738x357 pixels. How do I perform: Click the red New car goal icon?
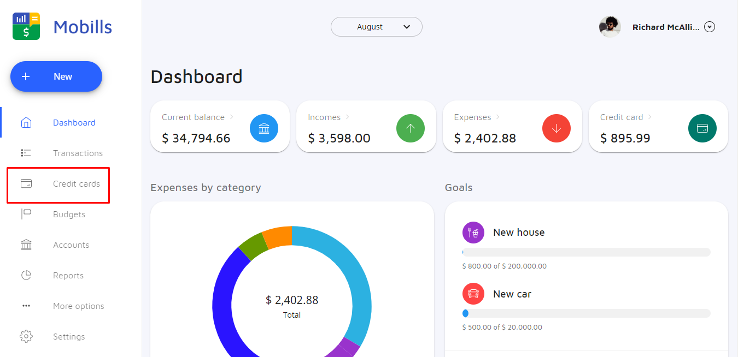[473, 294]
